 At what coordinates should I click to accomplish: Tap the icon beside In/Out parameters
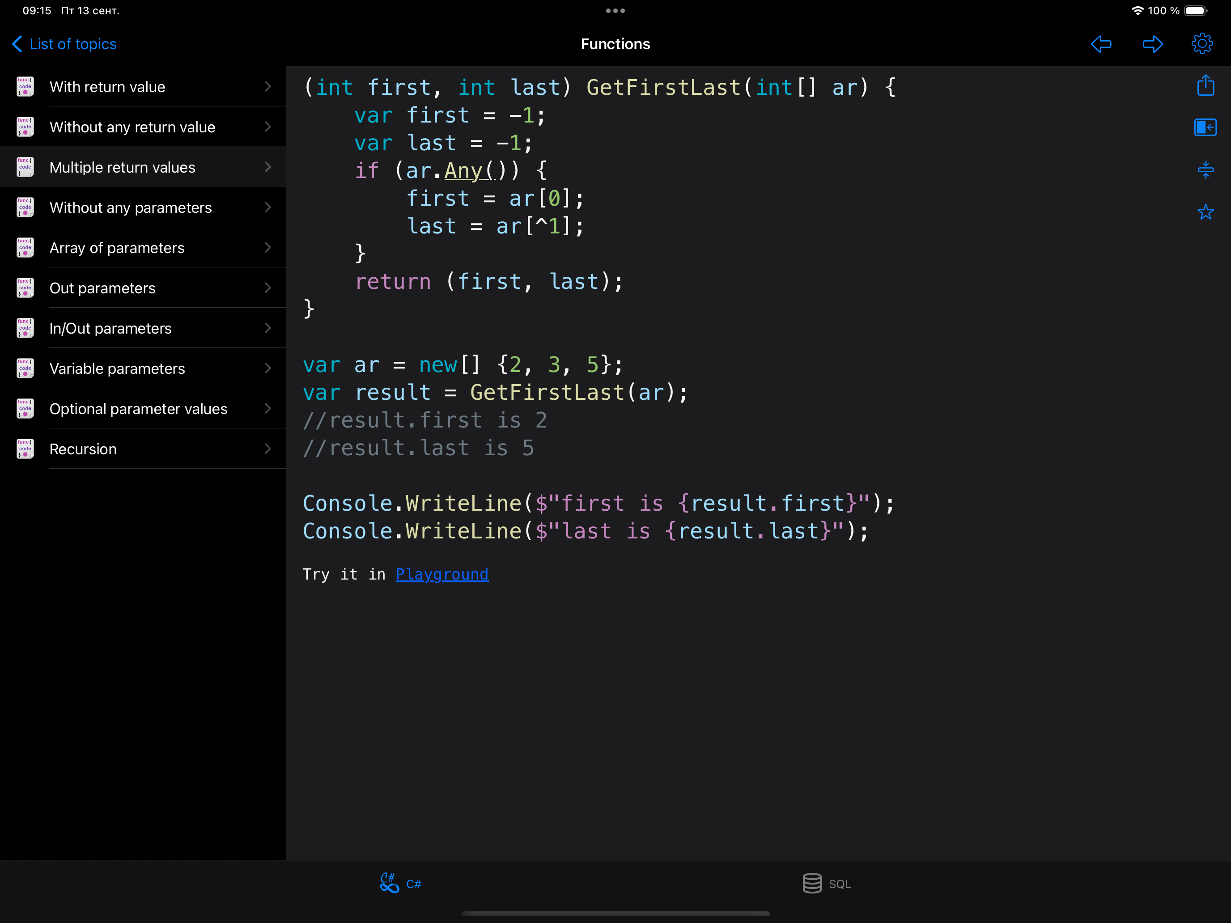point(25,328)
